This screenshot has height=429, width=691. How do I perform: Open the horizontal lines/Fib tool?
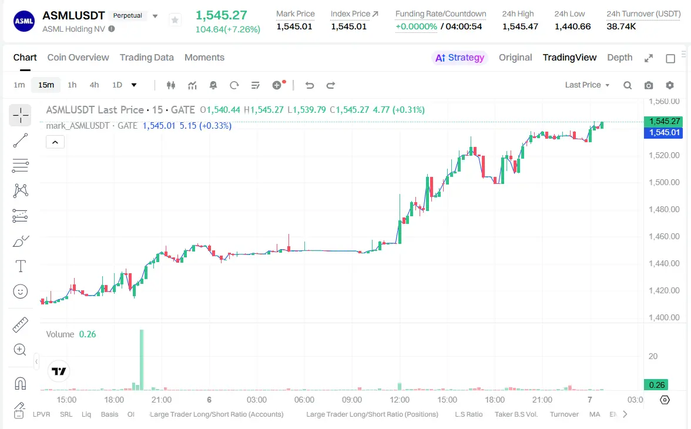tap(20, 165)
